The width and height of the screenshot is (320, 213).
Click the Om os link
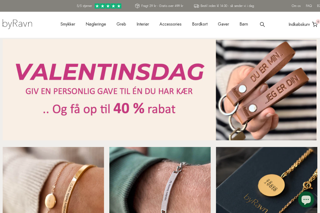coord(296,6)
